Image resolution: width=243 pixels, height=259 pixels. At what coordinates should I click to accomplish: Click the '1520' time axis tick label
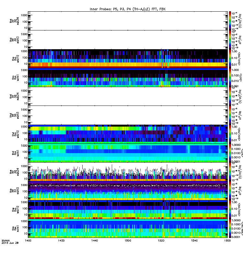click(161, 241)
